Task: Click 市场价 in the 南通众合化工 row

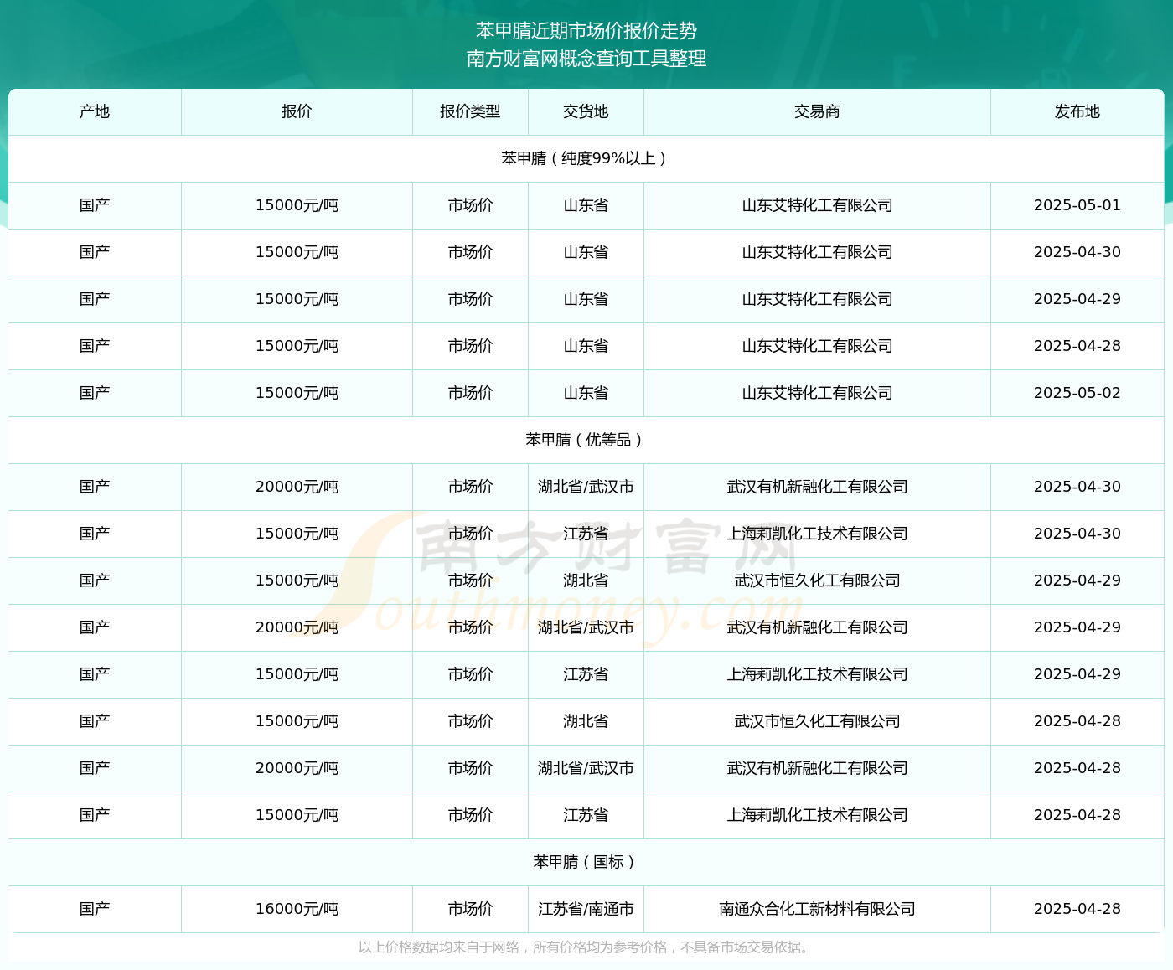Action: [x=470, y=909]
